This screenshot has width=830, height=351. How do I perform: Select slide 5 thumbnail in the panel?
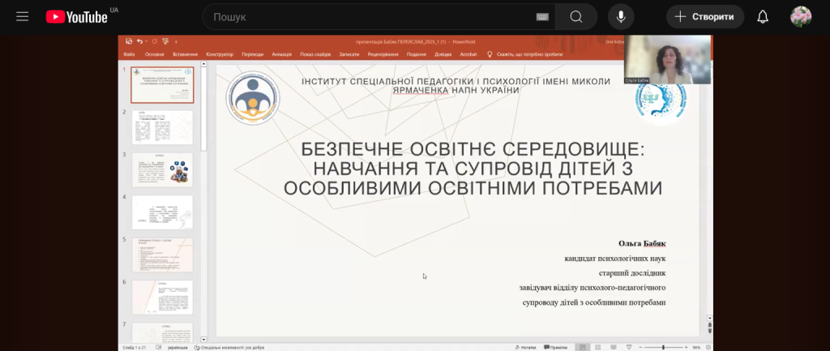(162, 255)
